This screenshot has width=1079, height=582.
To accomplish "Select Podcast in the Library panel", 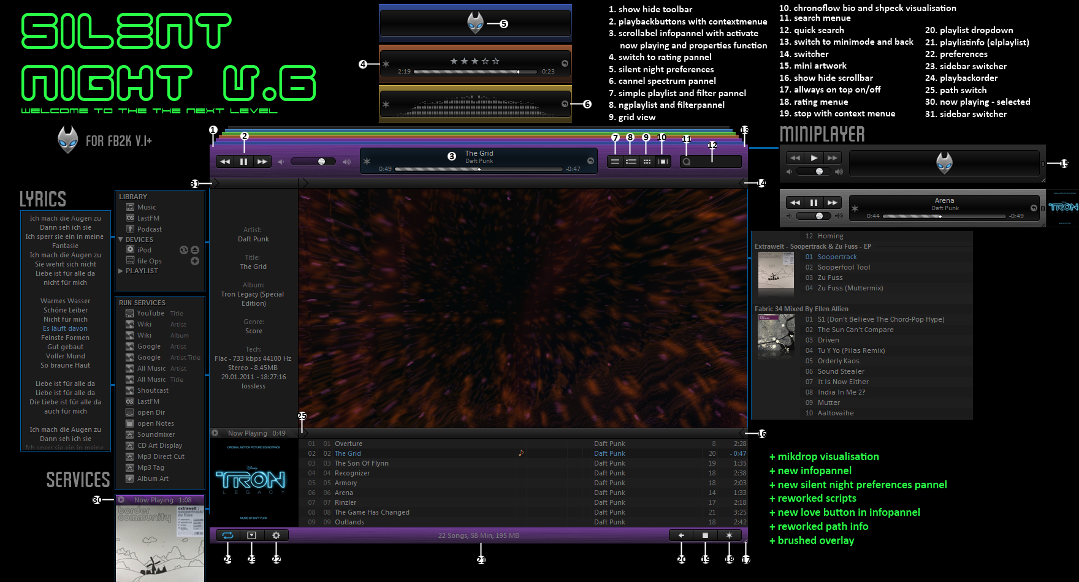I will 150,229.
